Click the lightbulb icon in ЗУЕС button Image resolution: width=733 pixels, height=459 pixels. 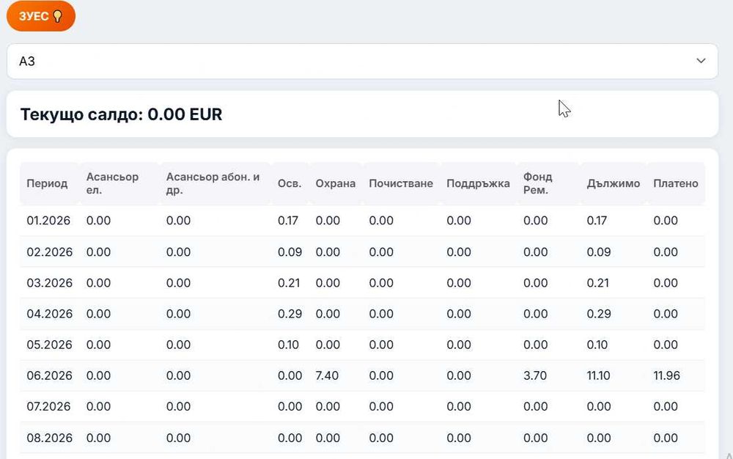57,16
